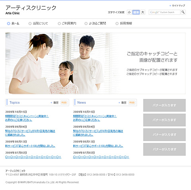Open the ご利用案内 navigation item
This screenshot has width=191, height=190.
click(67, 24)
